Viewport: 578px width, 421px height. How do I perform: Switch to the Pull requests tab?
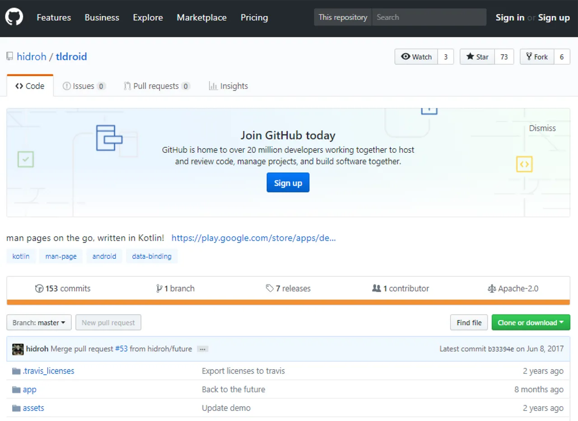pos(157,86)
